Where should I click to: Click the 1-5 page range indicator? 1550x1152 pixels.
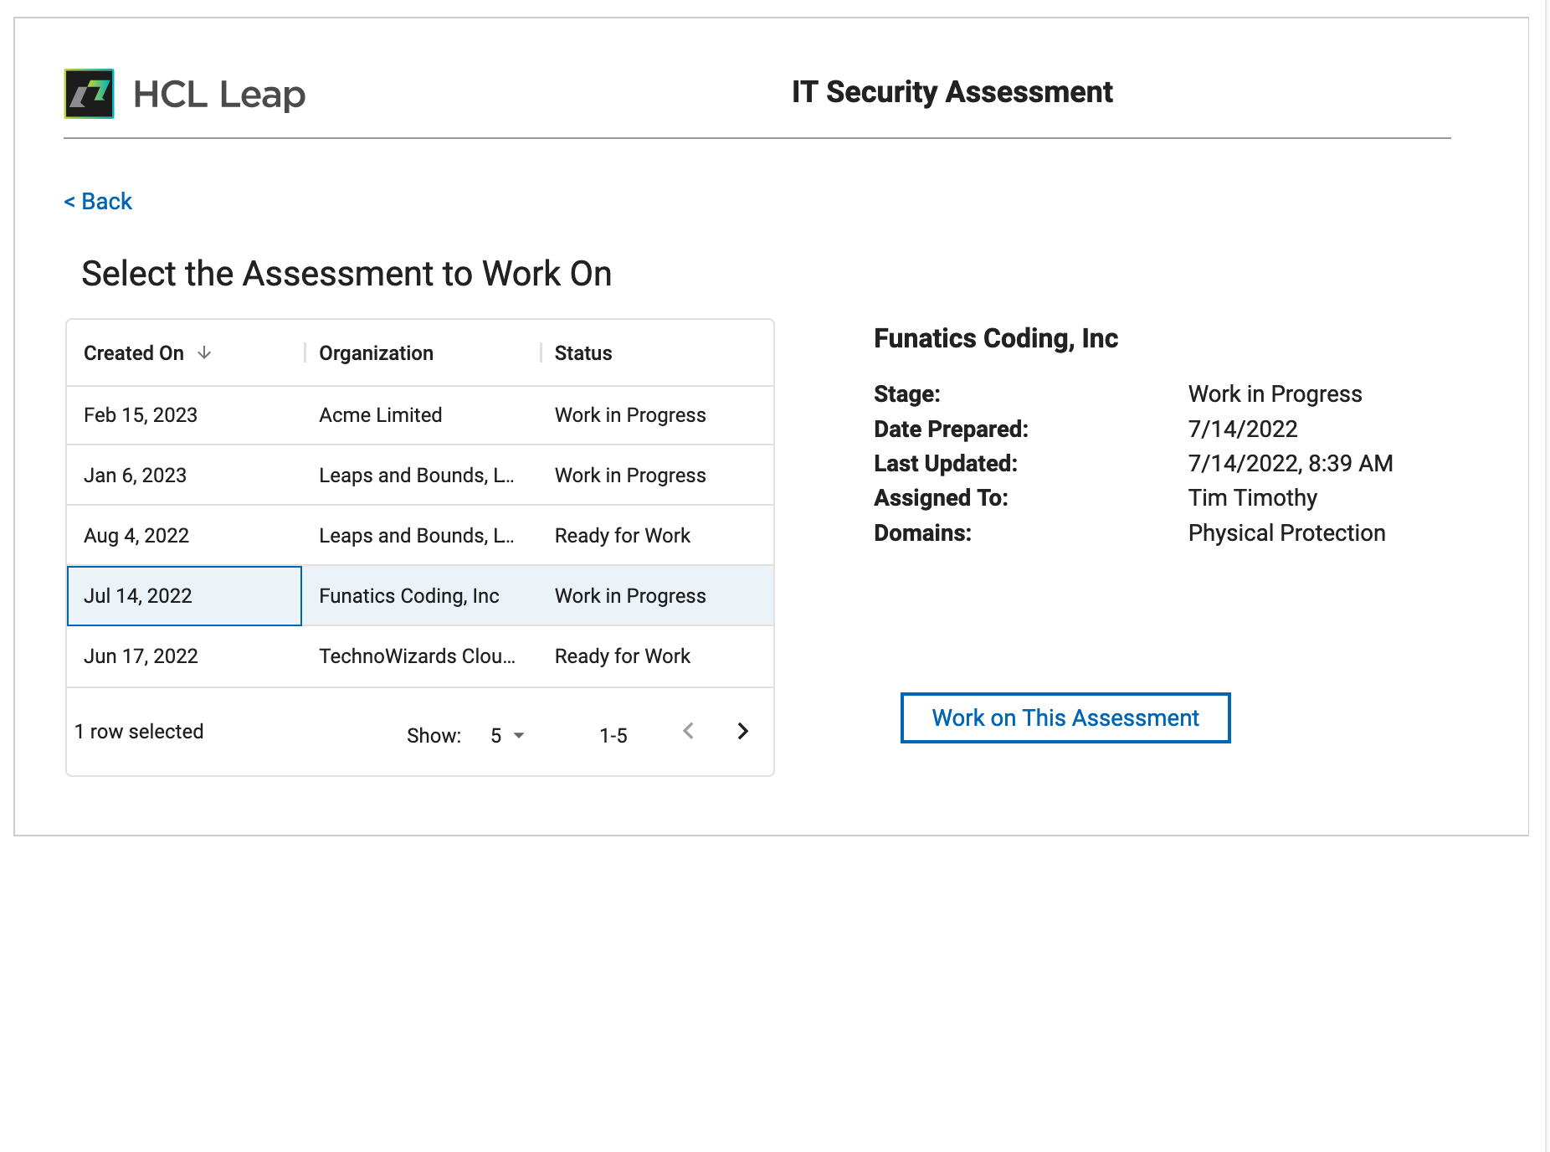[613, 736]
